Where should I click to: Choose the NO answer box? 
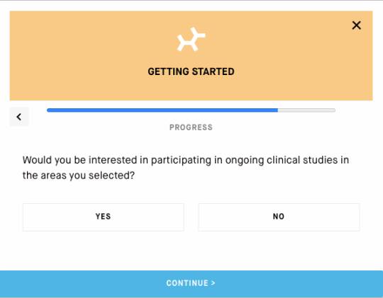point(279,217)
